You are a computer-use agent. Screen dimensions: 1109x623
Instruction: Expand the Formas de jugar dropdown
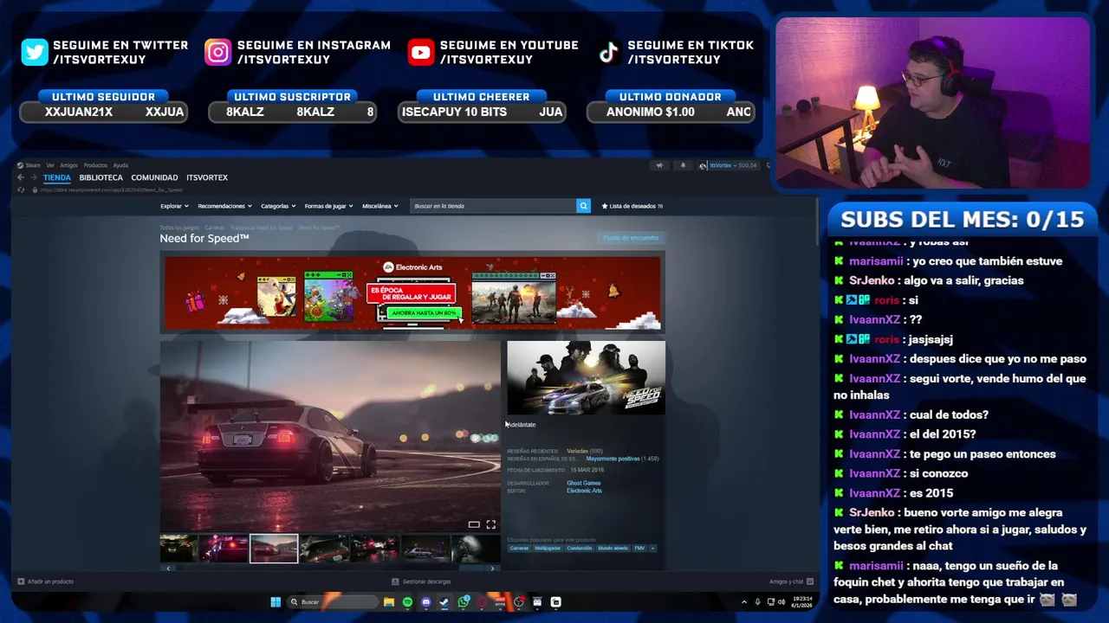(328, 206)
